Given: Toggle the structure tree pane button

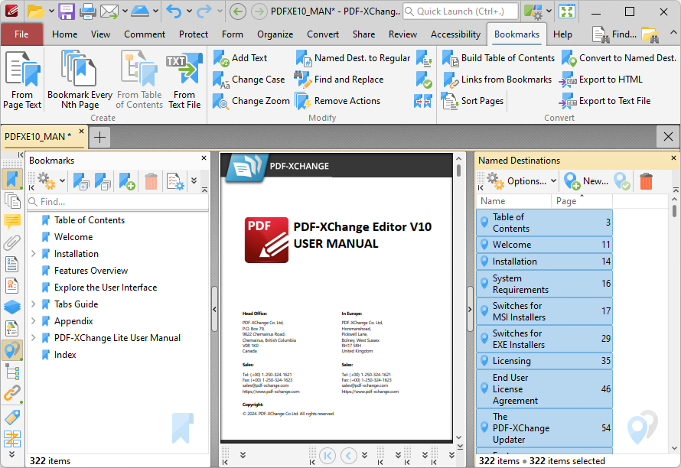Looking at the screenshot, I should coord(12,372).
